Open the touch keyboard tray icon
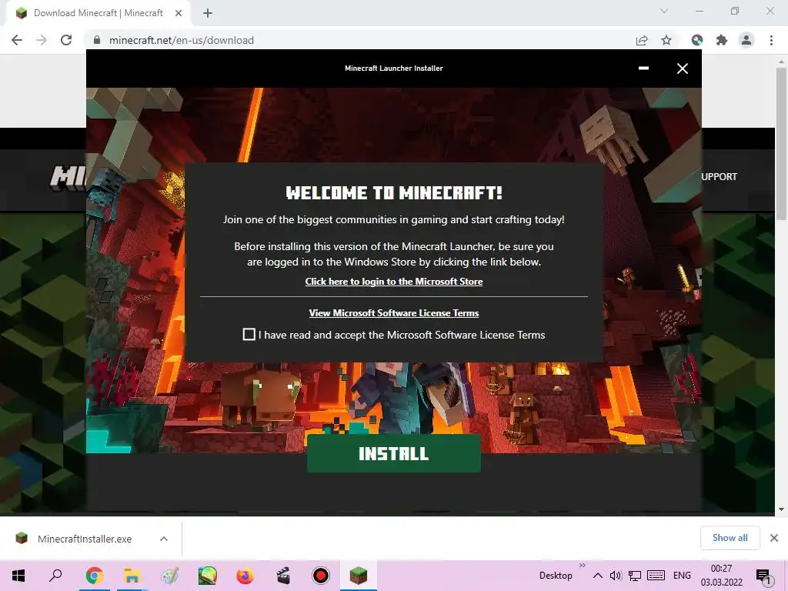Viewport: 788px width, 591px height. (656, 576)
